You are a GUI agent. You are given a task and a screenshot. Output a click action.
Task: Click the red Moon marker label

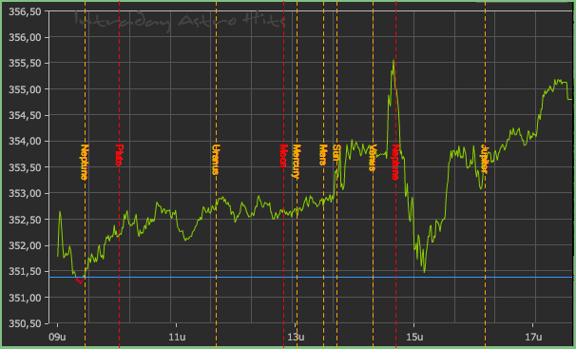pos(282,156)
